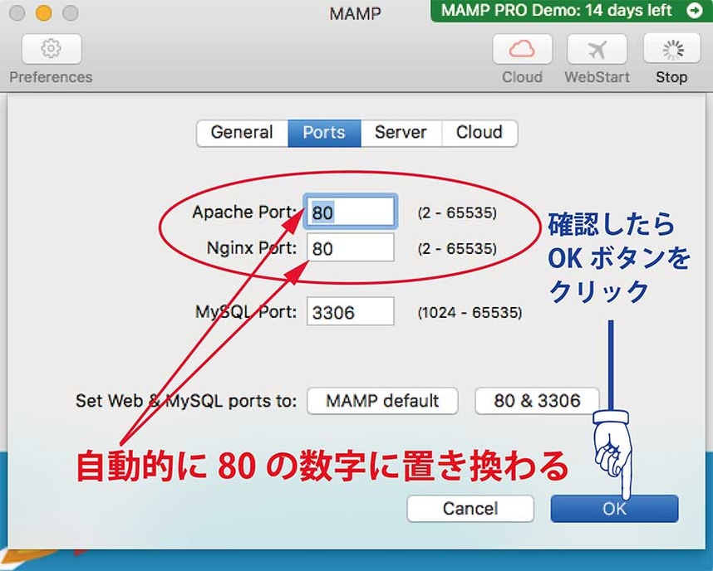Open the Server tab
The image size is (713, 571).
click(401, 133)
